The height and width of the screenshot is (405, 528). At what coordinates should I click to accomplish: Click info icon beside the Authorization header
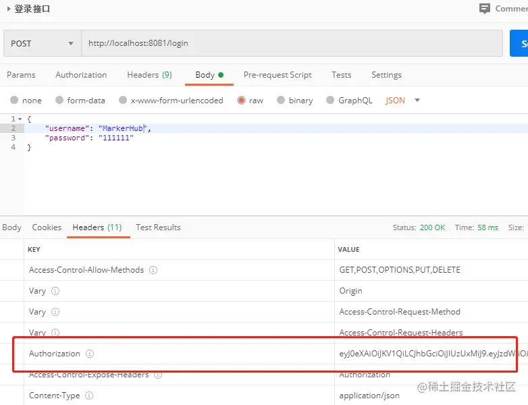pyautogui.click(x=90, y=354)
